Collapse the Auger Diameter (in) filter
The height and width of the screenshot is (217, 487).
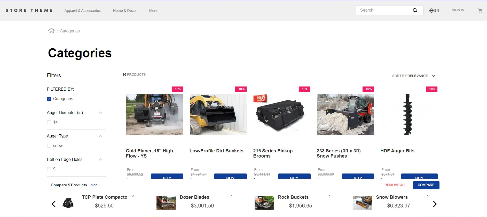tap(100, 113)
